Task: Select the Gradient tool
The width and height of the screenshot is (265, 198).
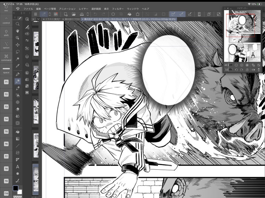Action: (x=18, y=139)
